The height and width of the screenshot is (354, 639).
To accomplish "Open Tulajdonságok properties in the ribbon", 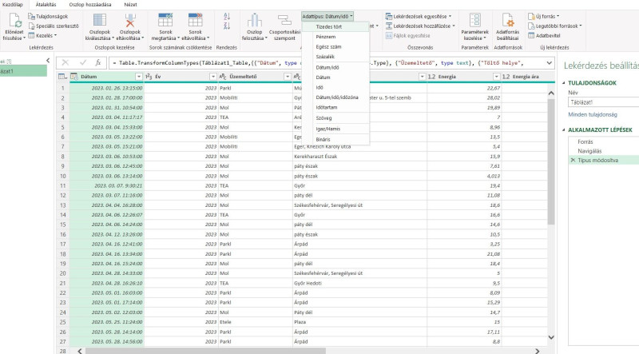I will tap(48, 16).
